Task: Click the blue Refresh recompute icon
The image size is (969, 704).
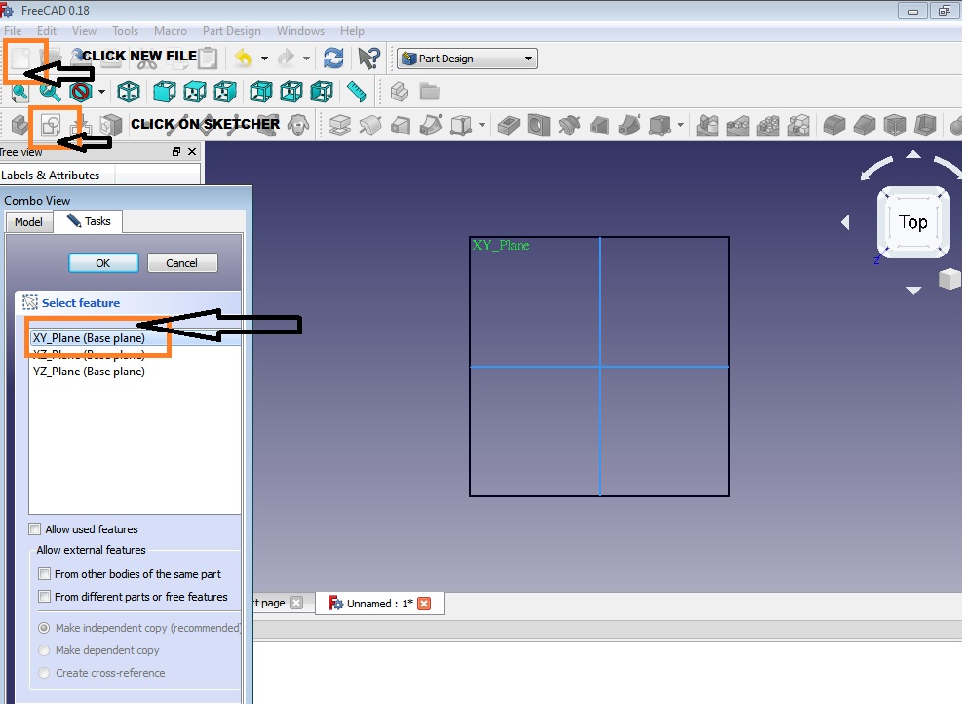Action: tap(333, 59)
